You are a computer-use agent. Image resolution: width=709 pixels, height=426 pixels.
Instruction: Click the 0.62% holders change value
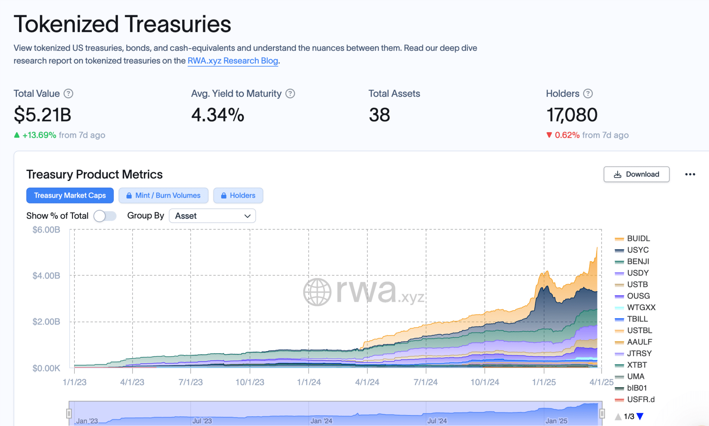[x=567, y=135]
